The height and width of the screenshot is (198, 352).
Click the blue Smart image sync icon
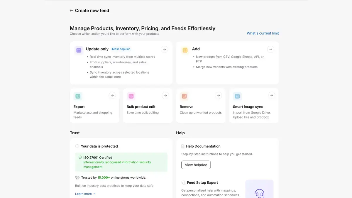click(x=237, y=96)
